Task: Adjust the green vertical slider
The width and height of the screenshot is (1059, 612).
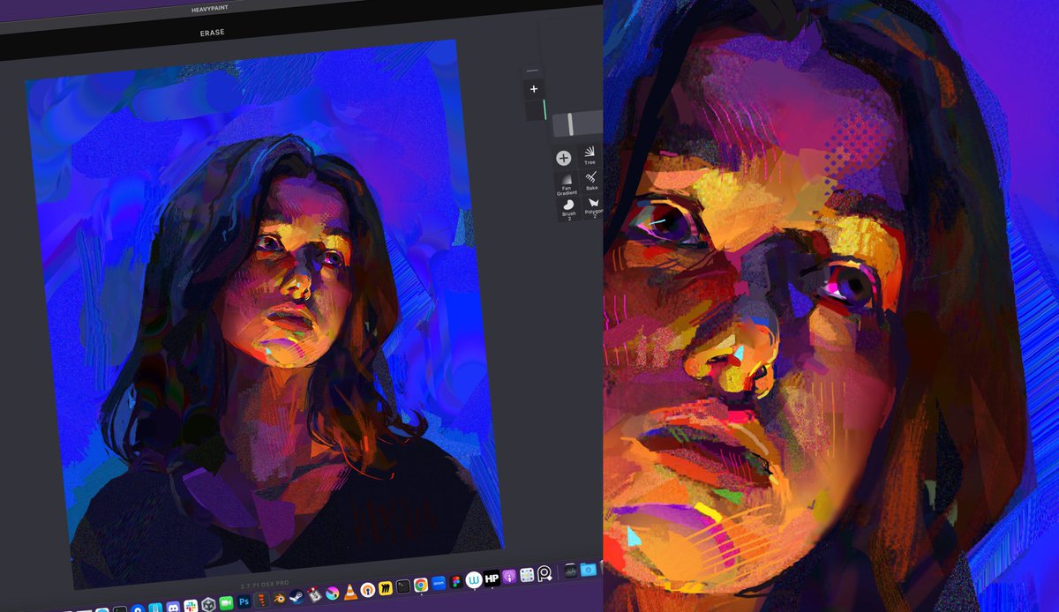Action: click(x=545, y=110)
